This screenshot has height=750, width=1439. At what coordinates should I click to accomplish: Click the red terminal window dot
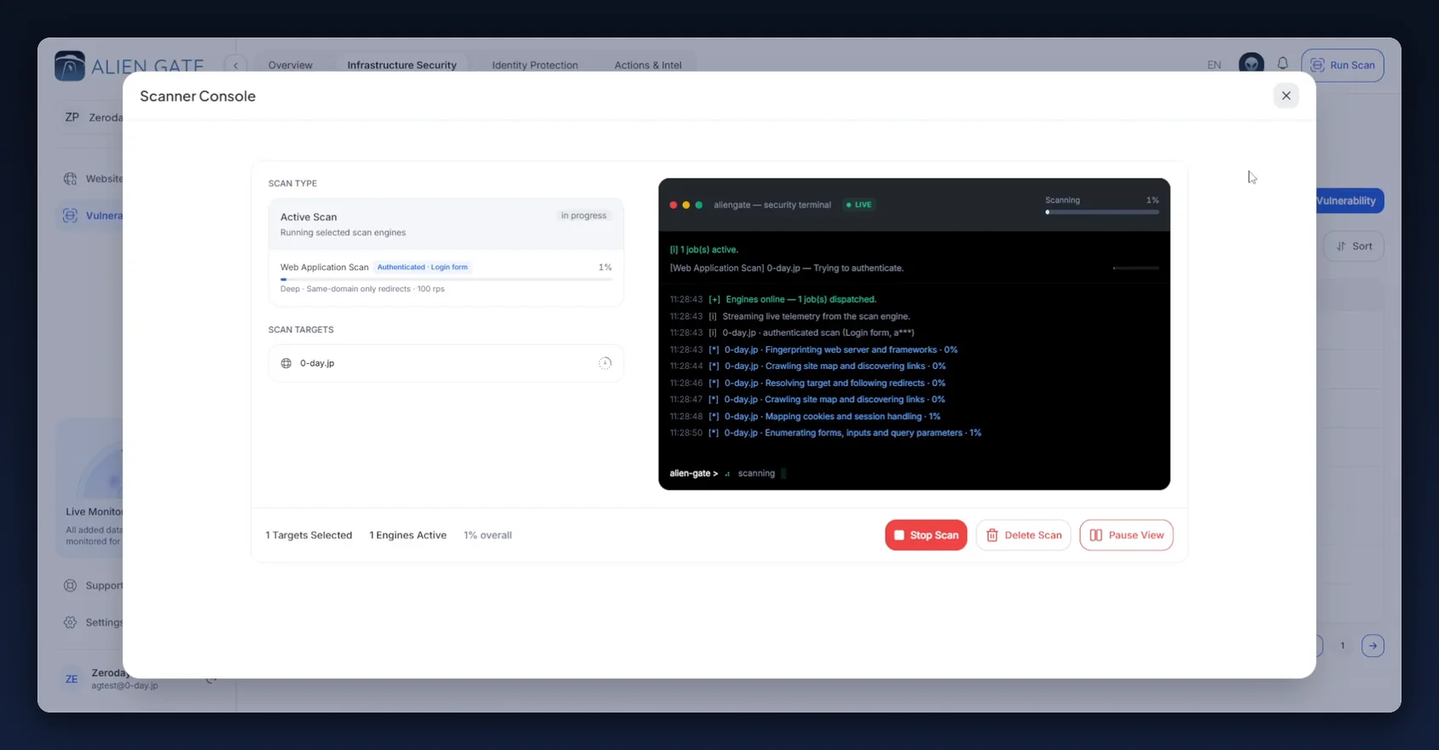click(673, 205)
